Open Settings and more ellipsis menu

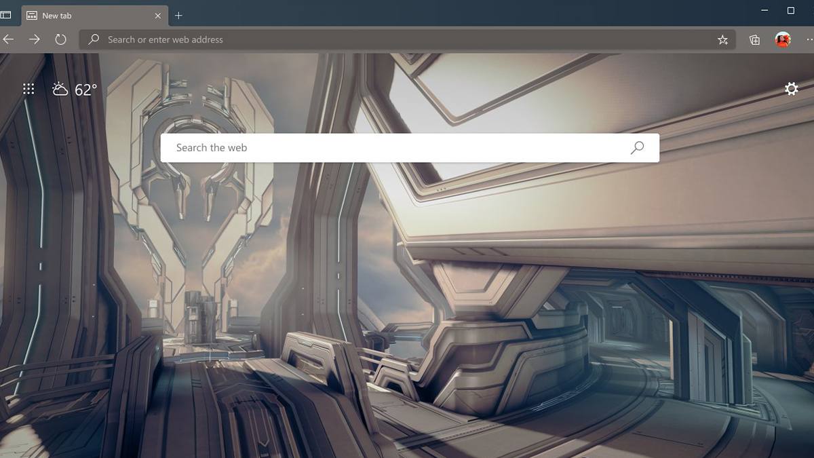[809, 40]
